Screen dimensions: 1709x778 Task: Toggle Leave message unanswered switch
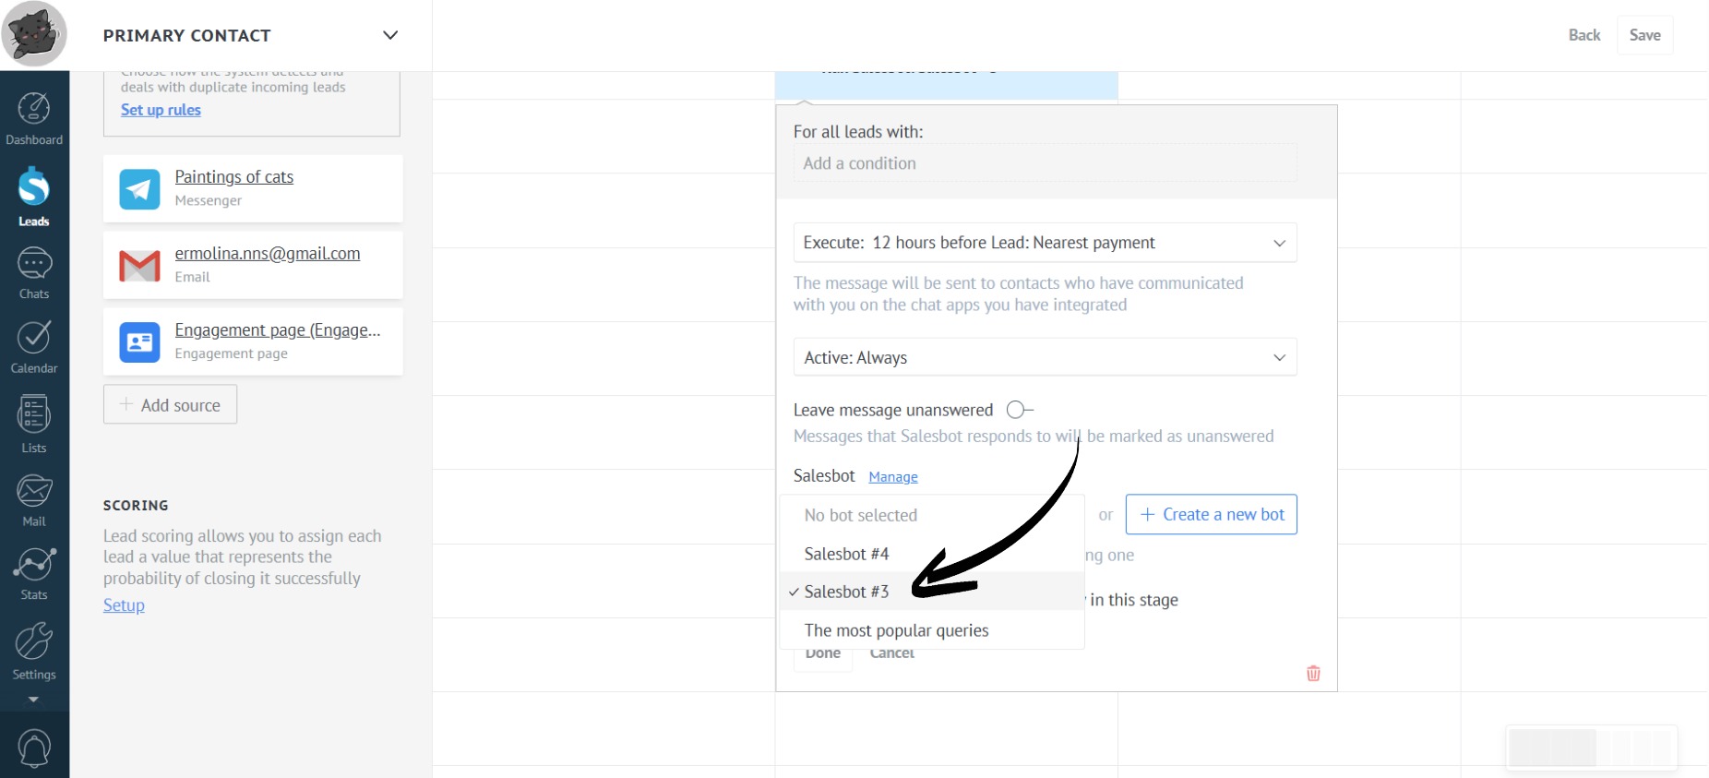click(1019, 410)
